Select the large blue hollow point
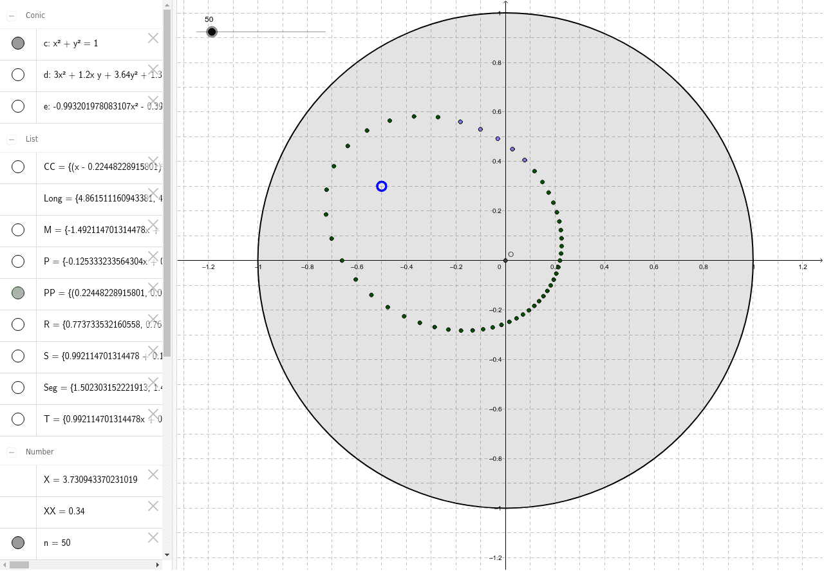 (x=382, y=186)
